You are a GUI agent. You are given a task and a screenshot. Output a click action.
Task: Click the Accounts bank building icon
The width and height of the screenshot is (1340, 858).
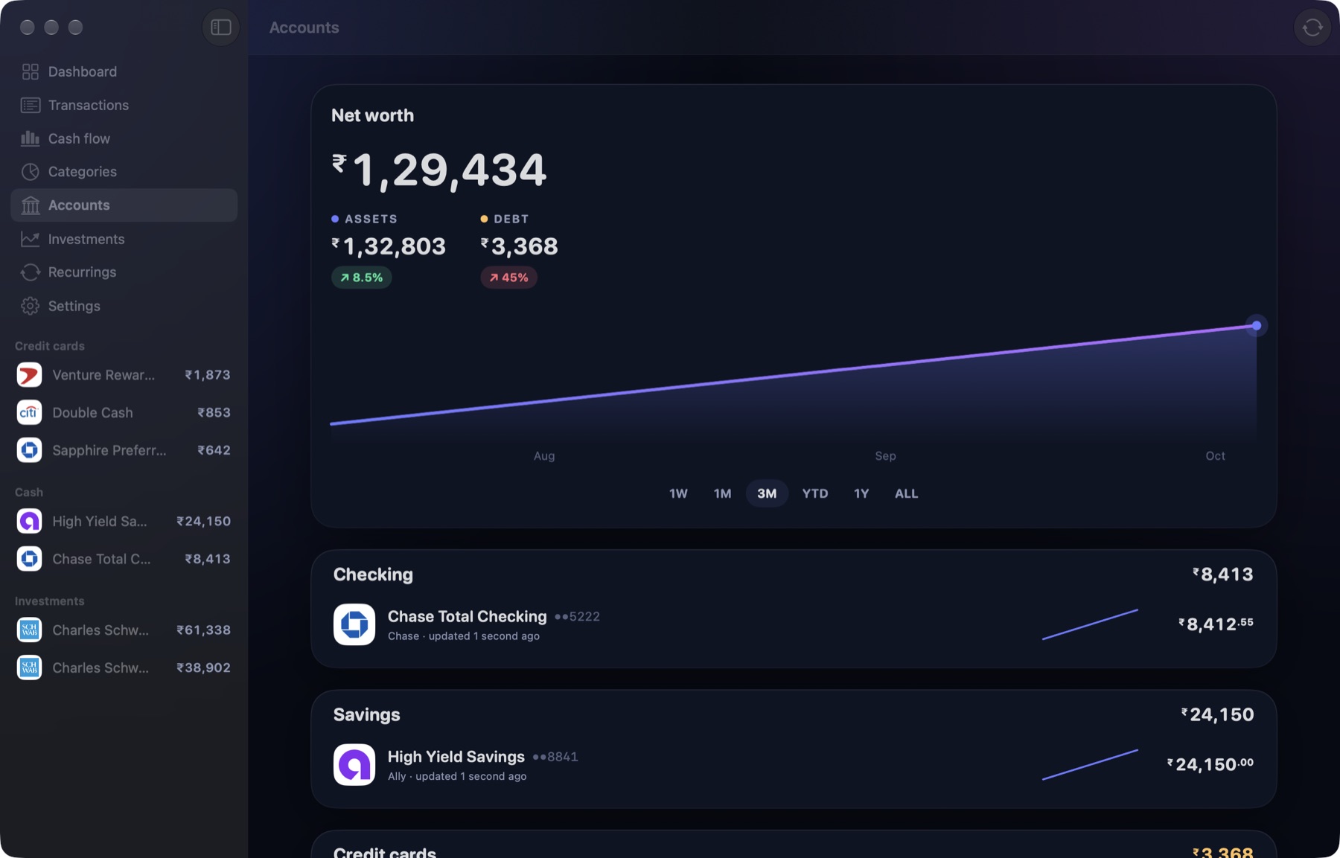click(x=31, y=205)
